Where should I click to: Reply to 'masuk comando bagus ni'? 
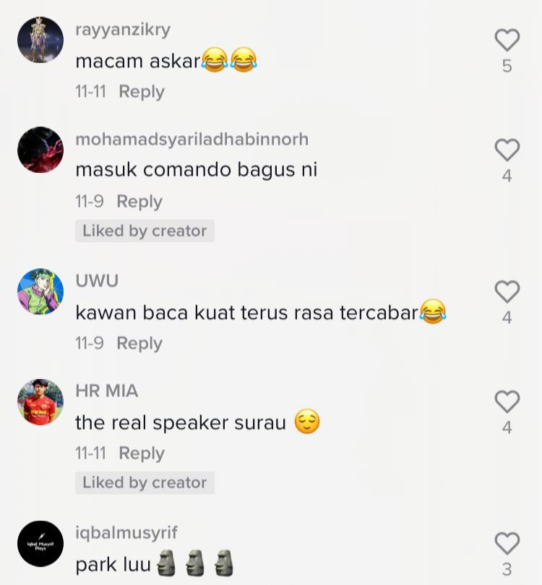pyautogui.click(x=139, y=202)
